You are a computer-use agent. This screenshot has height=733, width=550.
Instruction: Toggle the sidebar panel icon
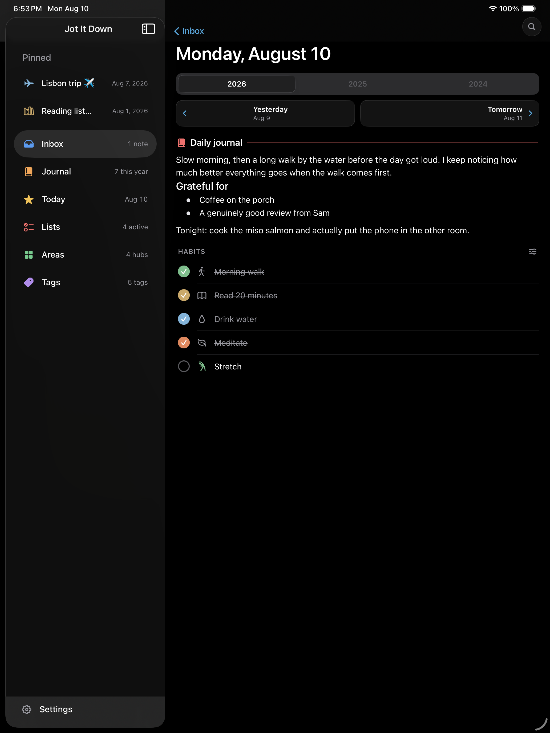click(148, 29)
